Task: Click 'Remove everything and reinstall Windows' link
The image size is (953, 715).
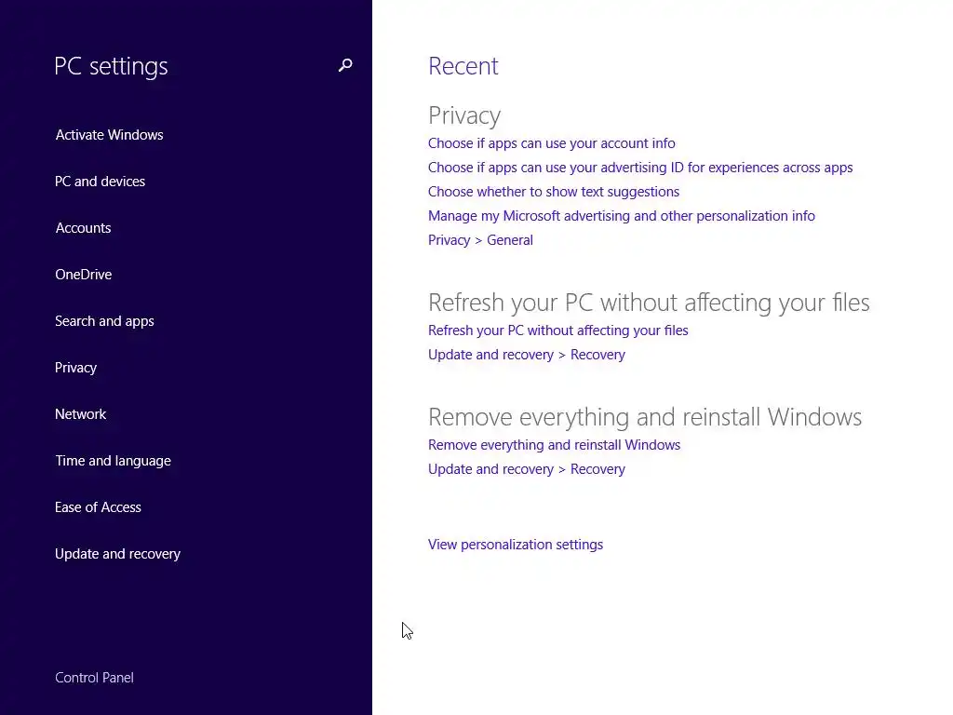Action: pos(554,445)
